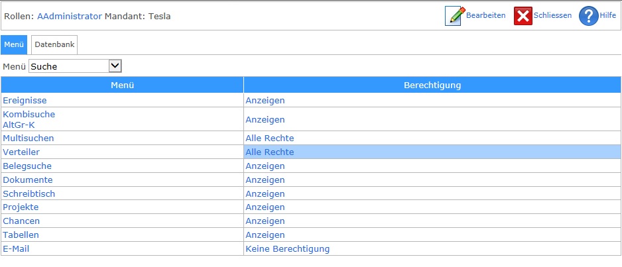This screenshot has height=267, width=622.
Task: Click the Verteiler menu link
Action: pyautogui.click(x=21, y=152)
